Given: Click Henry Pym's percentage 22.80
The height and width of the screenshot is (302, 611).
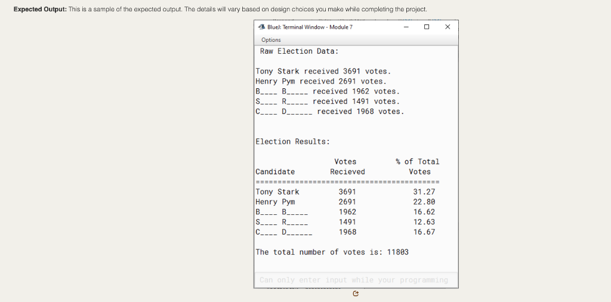Looking at the screenshot, I should coord(424,202).
